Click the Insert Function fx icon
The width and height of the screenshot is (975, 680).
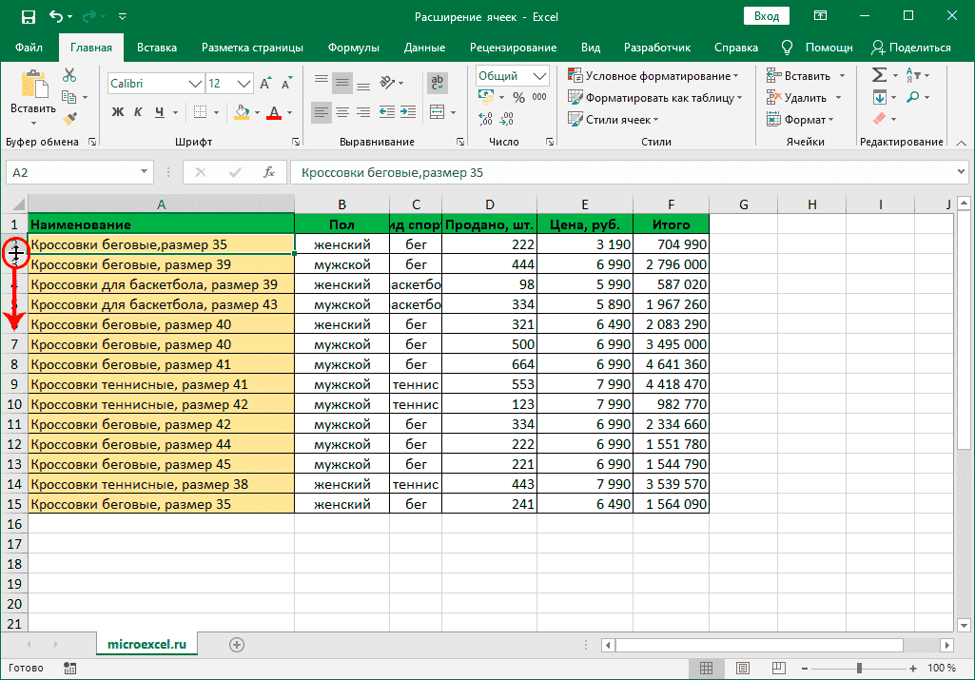click(269, 172)
